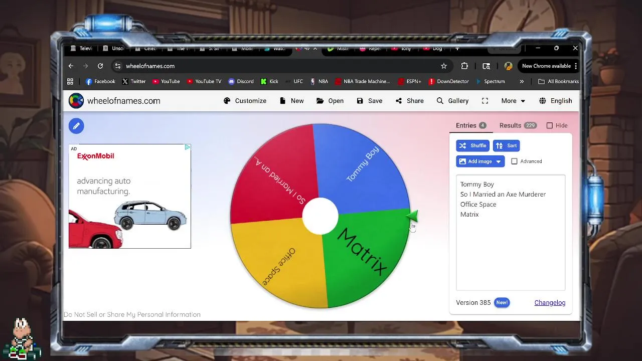Open the Chrome three-dot menu
The width and height of the screenshot is (642, 361).
(576, 66)
